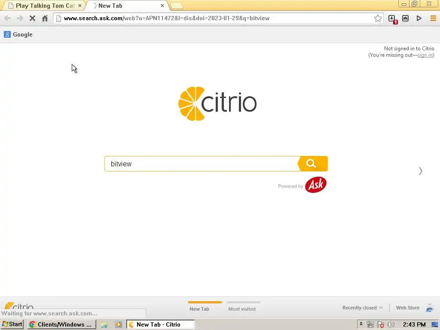
Task: Go to the home page icon
Action: coord(45,18)
